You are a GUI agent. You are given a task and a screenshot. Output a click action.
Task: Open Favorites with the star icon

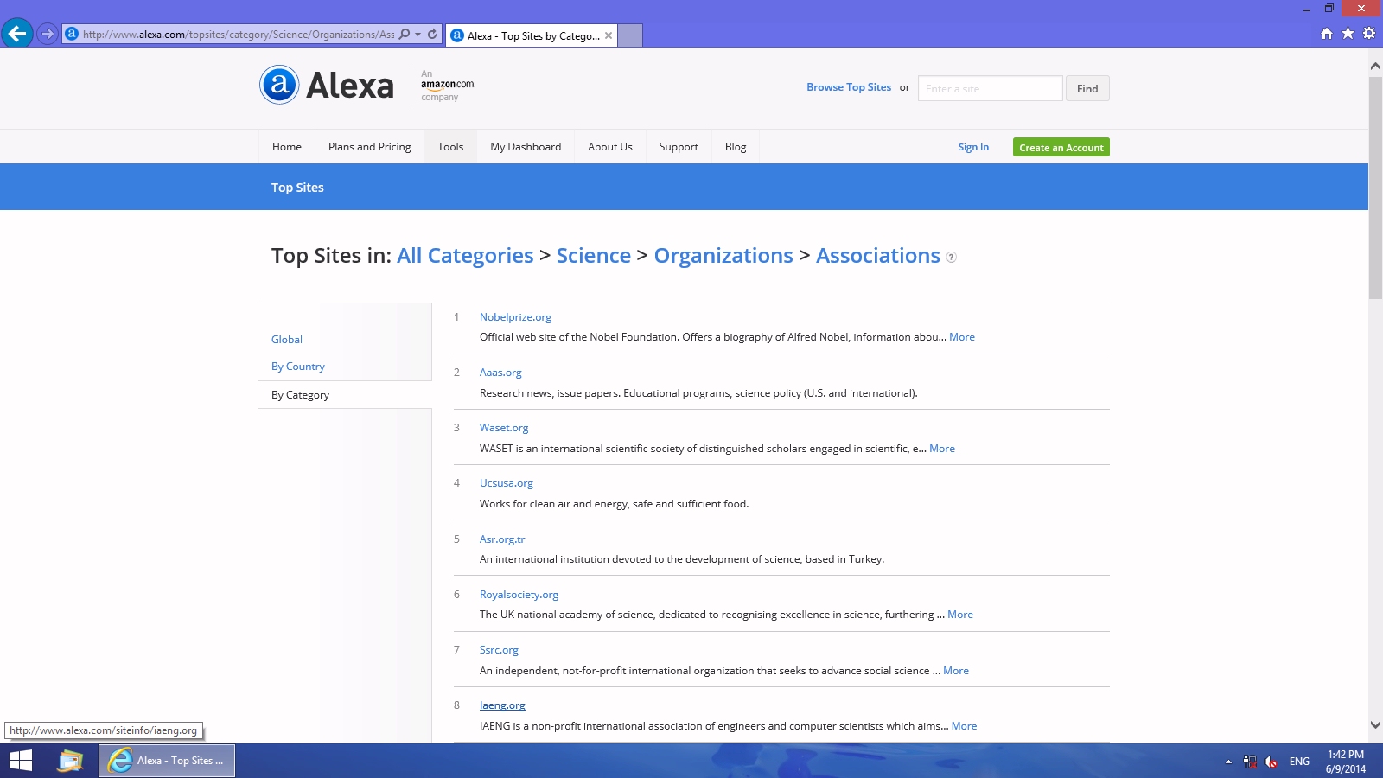pyautogui.click(x=1348, y=34)
